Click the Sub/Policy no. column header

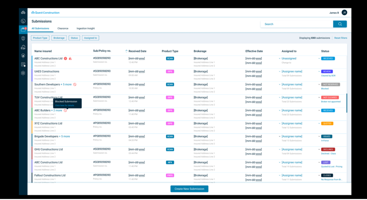(x=102, y=51)
